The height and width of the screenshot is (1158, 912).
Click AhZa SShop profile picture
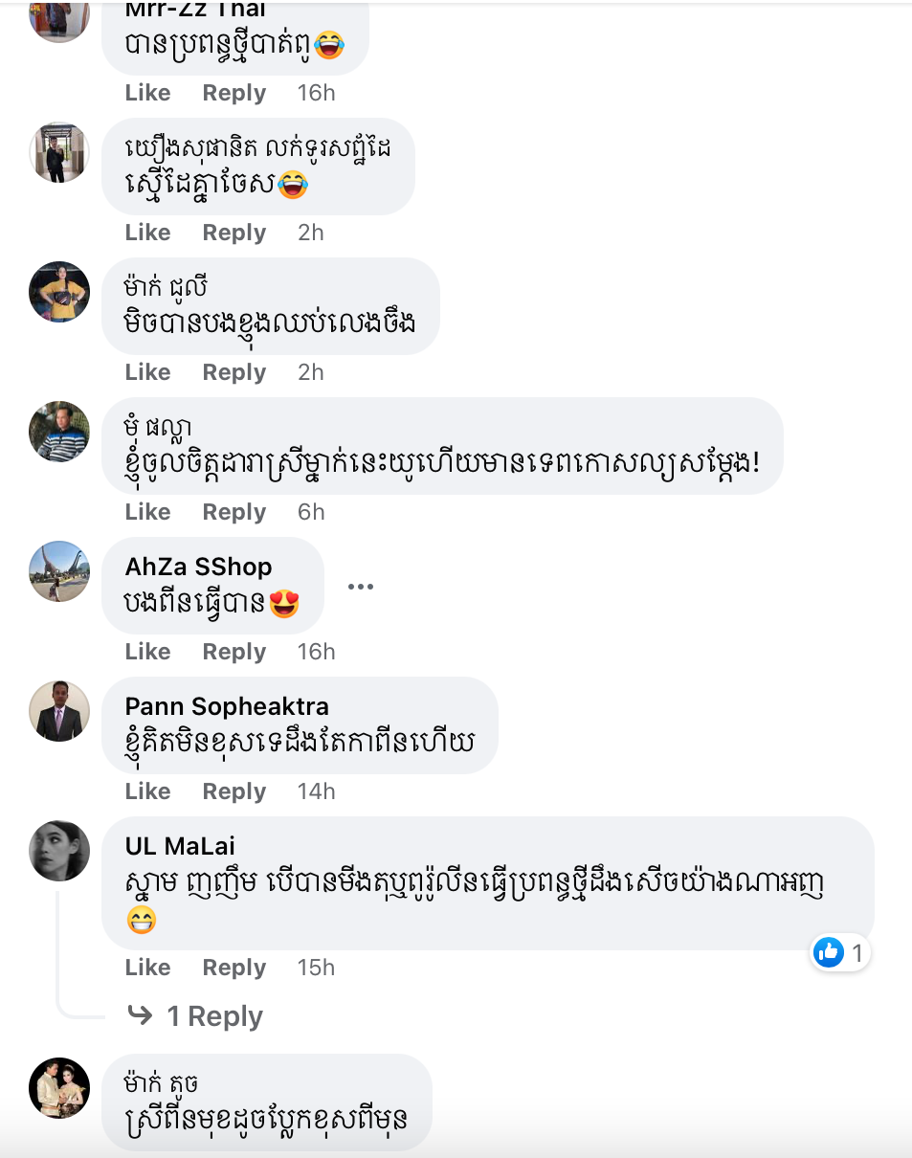[59, 571]
